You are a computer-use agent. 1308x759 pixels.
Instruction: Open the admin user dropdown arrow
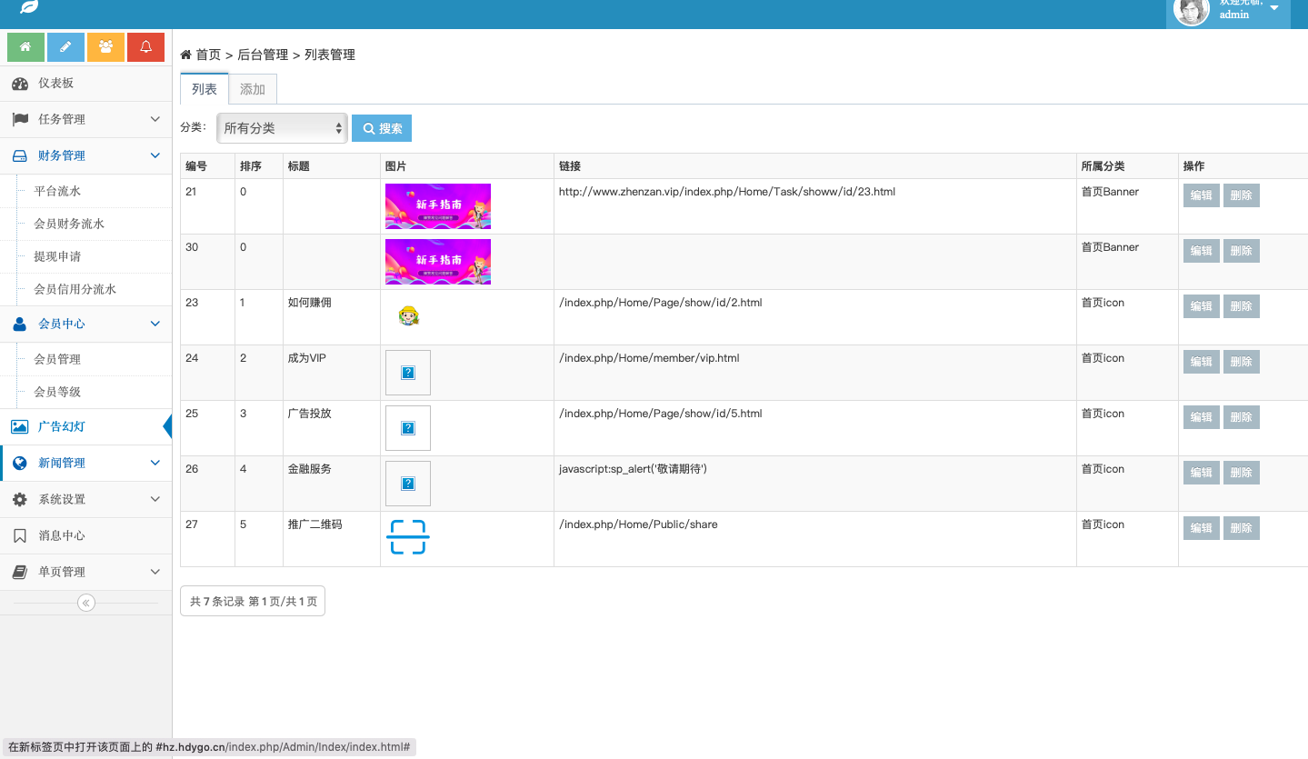tap(1273, 8)
